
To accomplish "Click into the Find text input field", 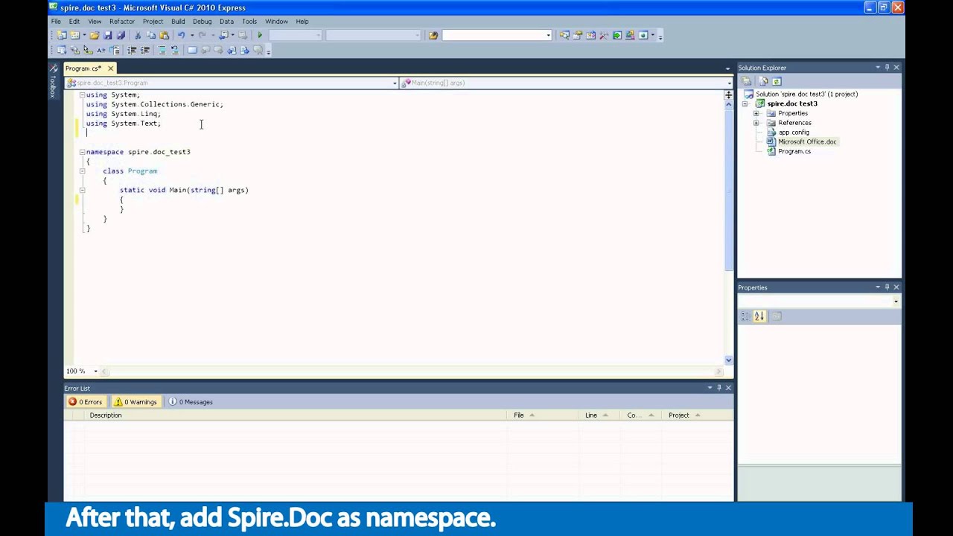I will 493,35.
